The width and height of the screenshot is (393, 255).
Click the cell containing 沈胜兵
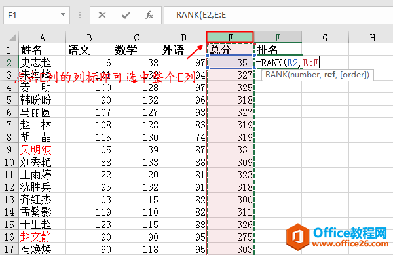43,187
